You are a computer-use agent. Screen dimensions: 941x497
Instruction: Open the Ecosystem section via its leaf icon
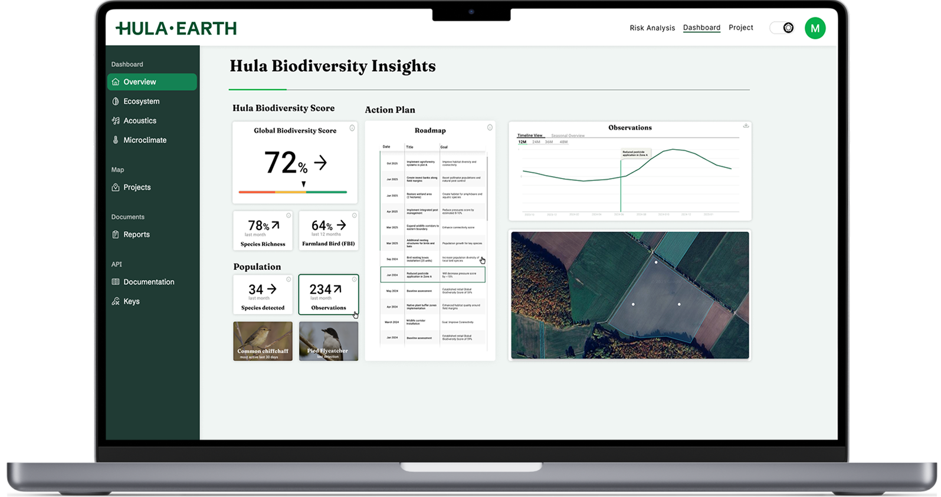116,101
